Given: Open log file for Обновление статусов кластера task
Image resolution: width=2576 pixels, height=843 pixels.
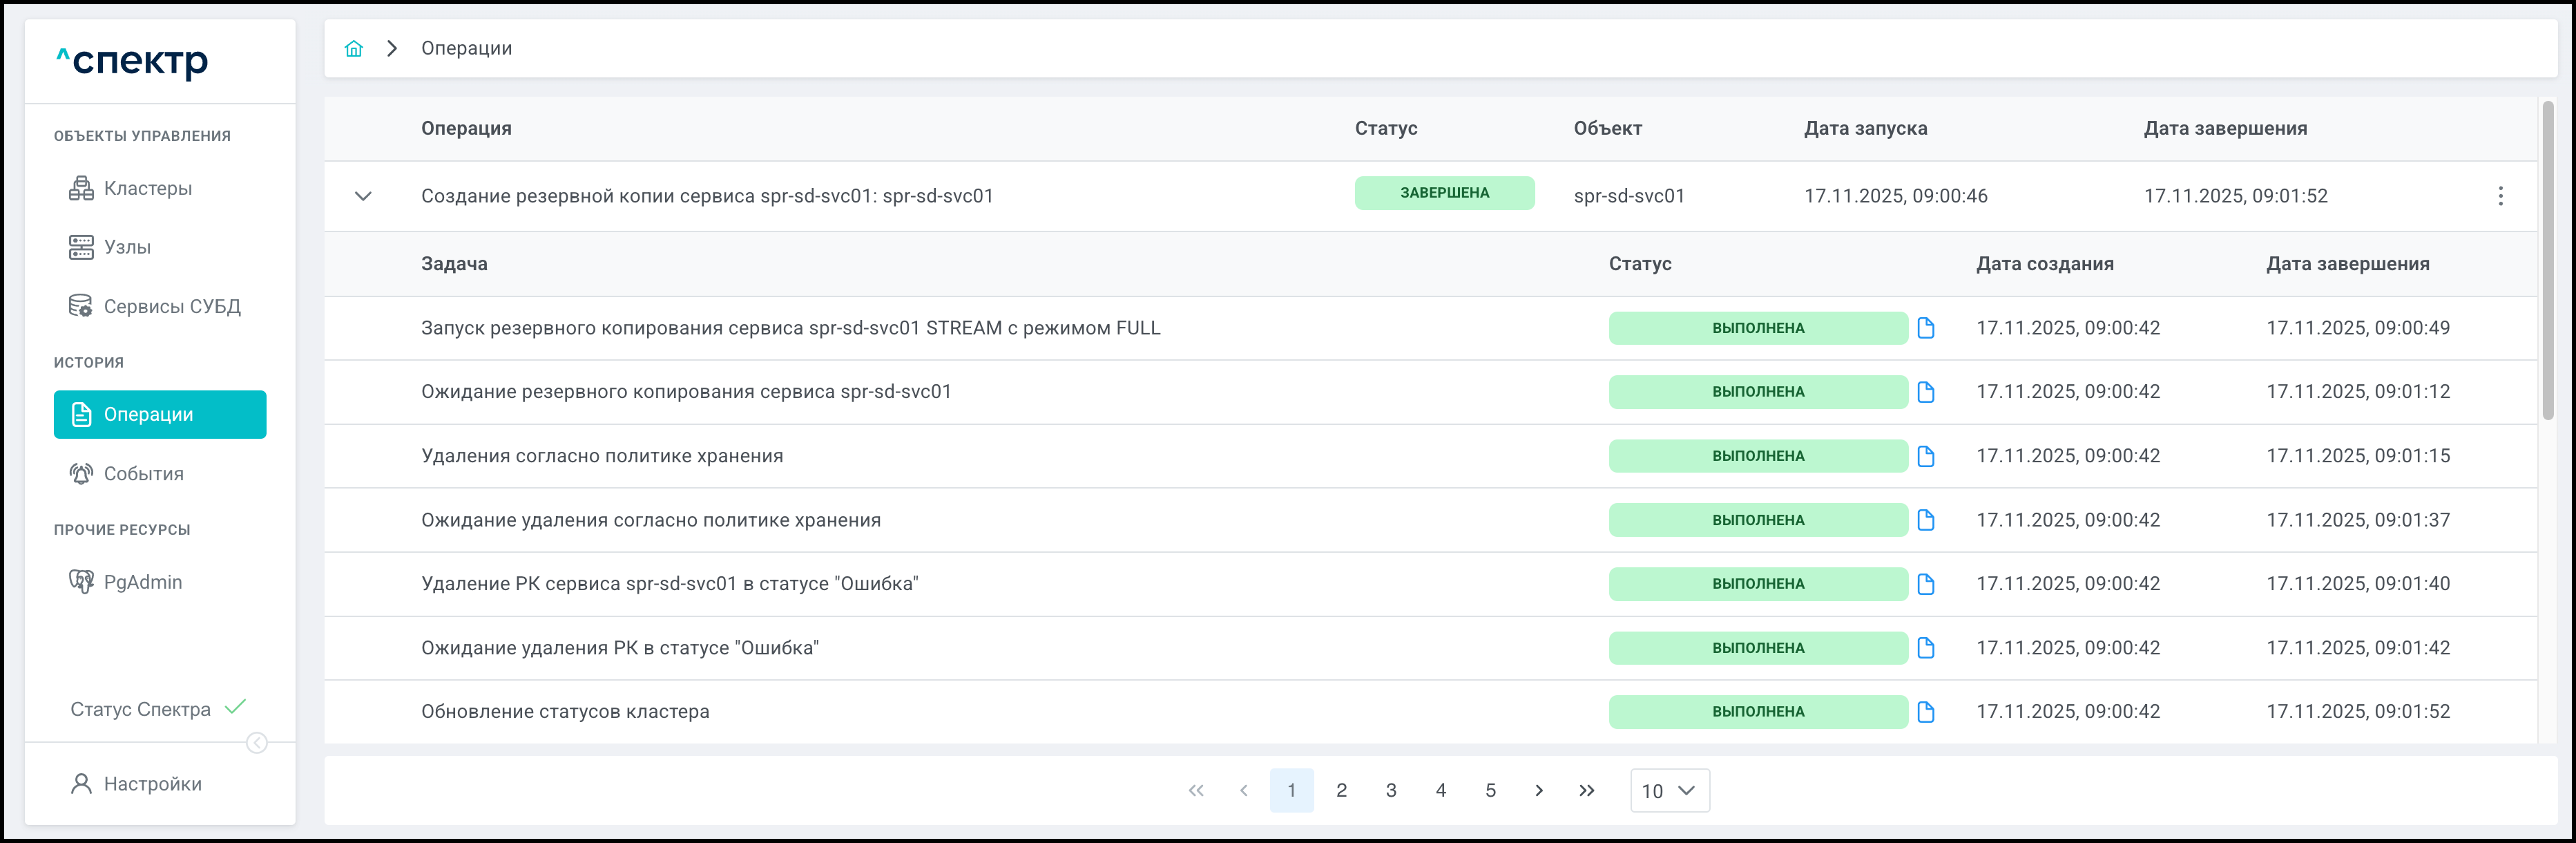Looking at the screenshot, I should [x=1925, y=712].
